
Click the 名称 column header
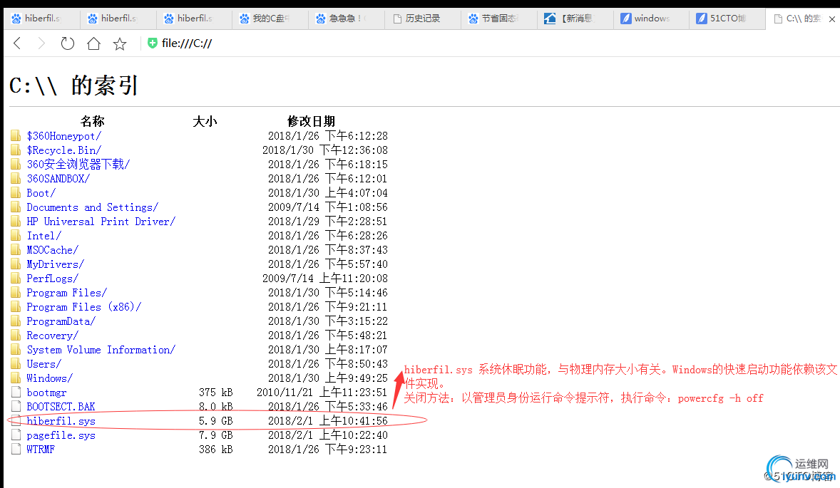(92, 121)
